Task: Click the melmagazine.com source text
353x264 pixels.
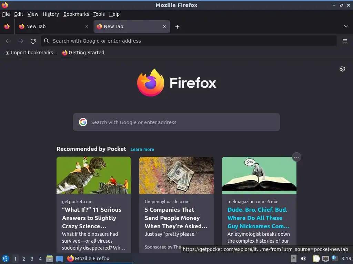Action: [245, 201]
